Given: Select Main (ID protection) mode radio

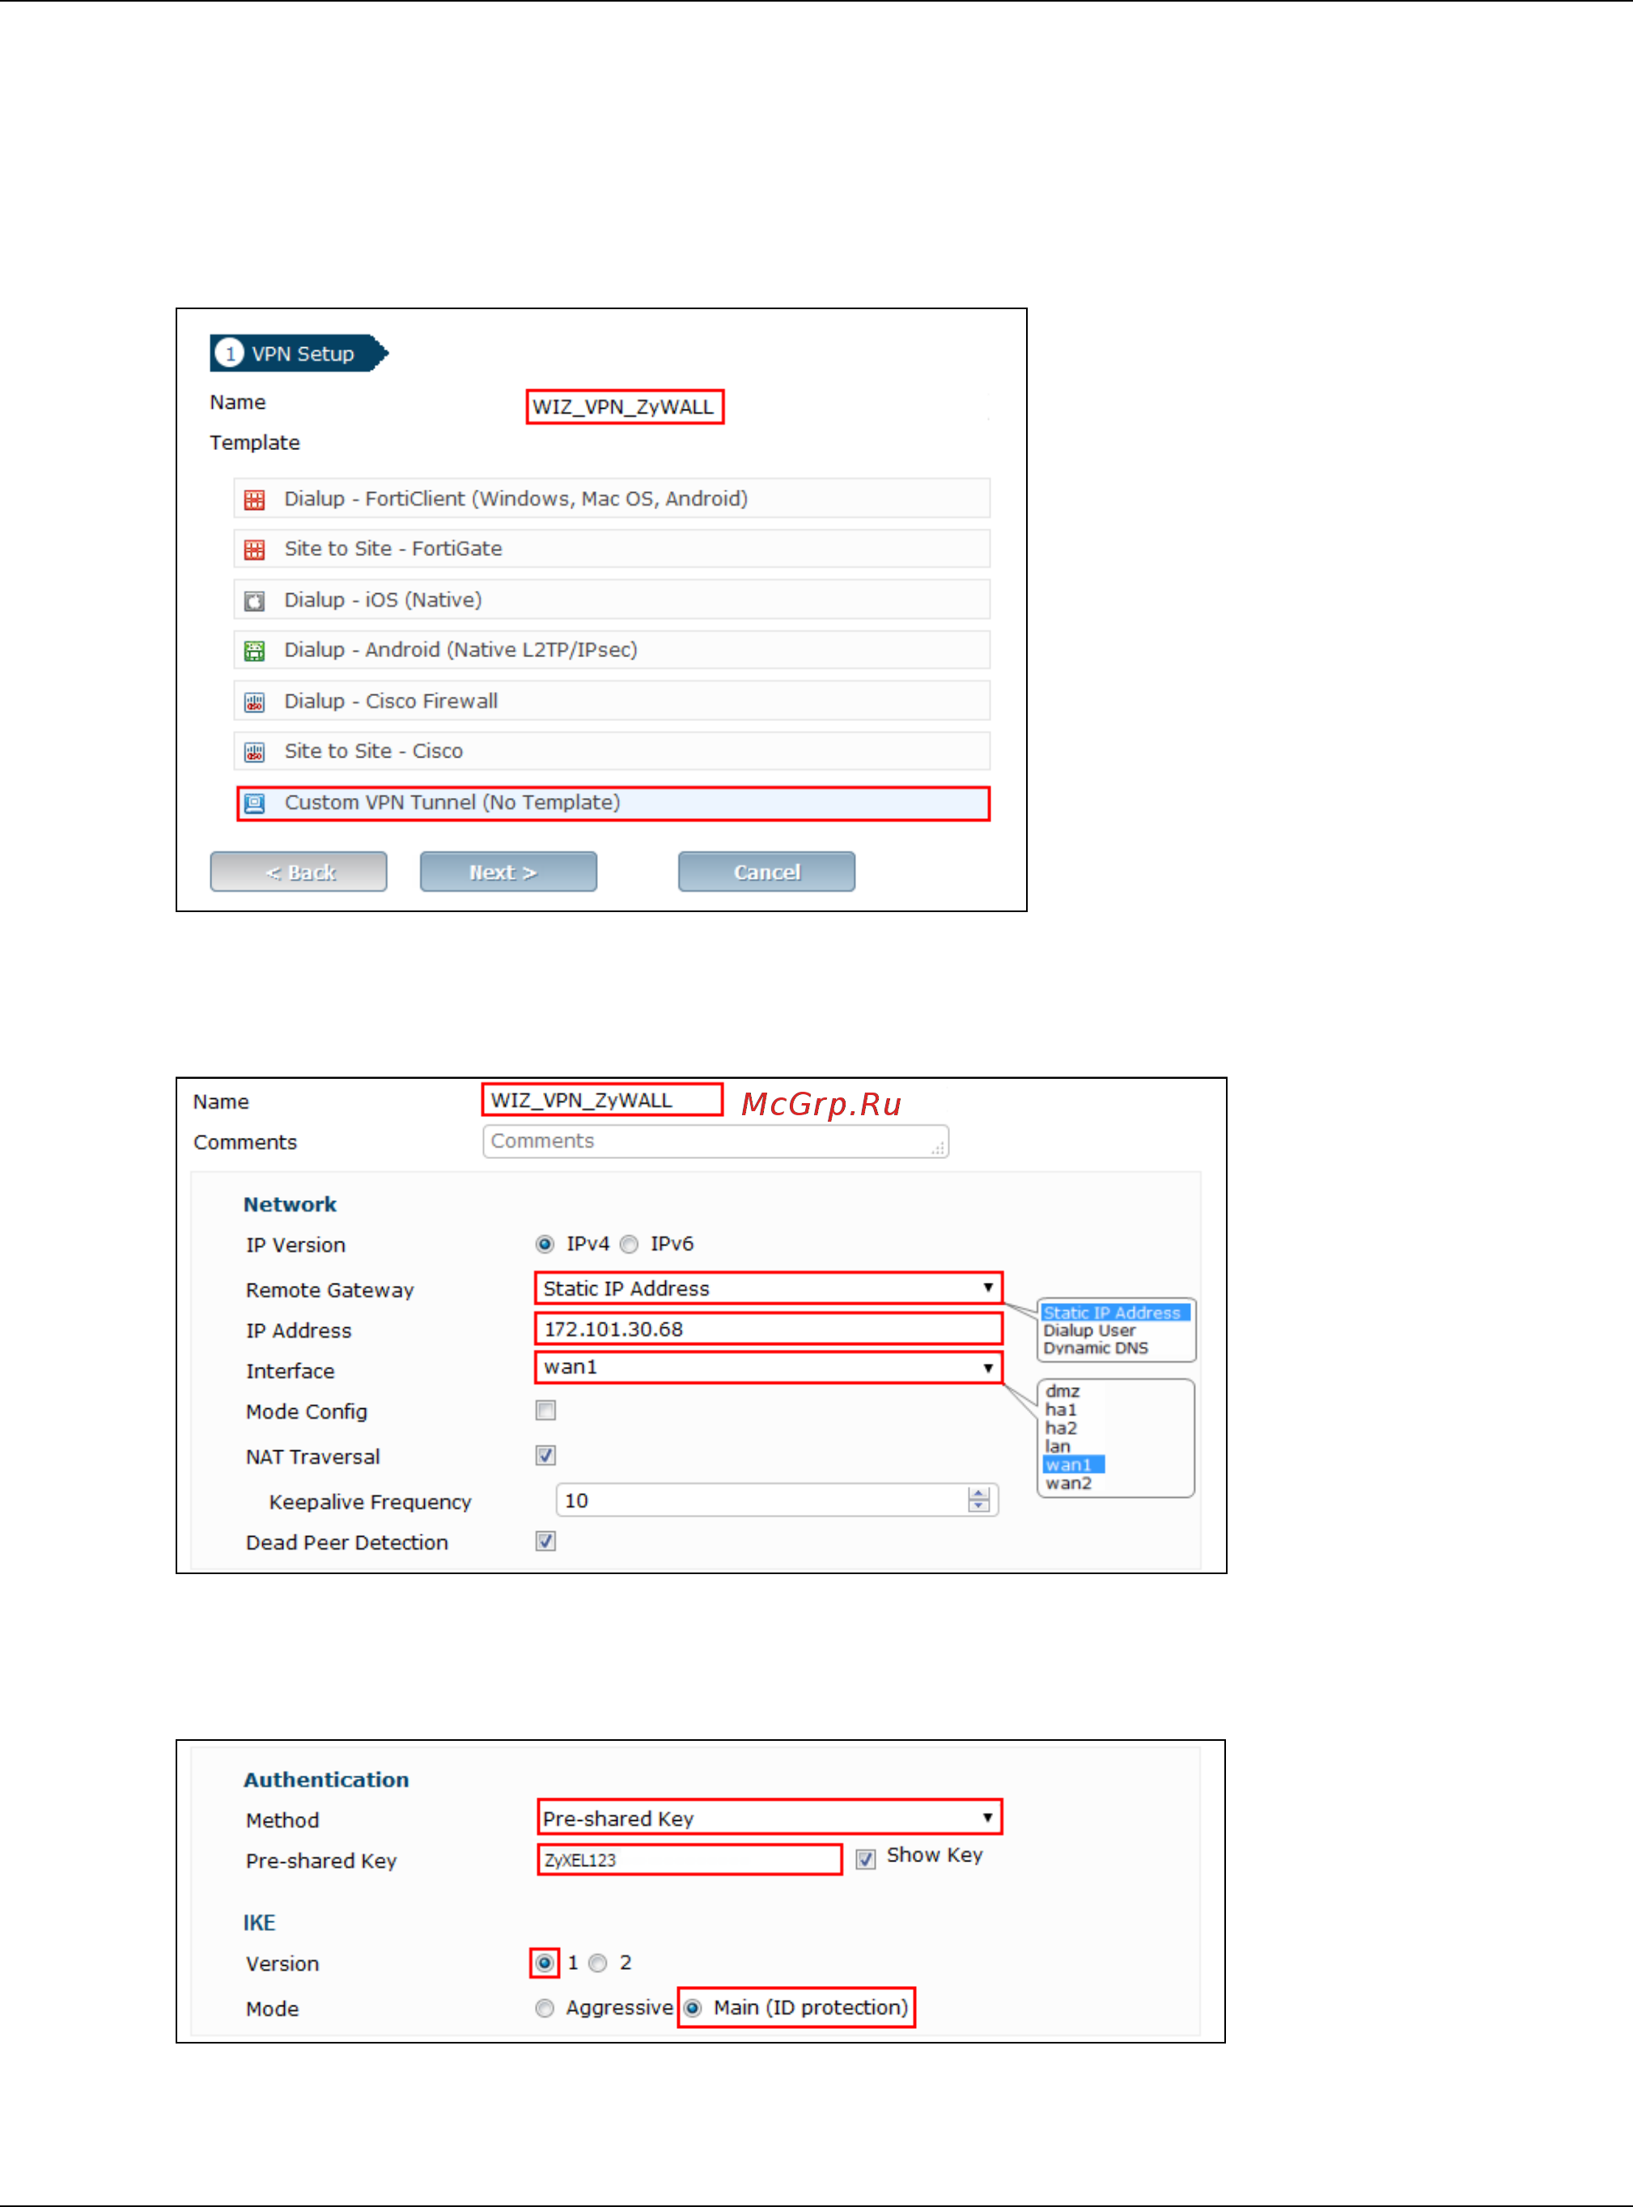Looking at the screenshot, I should [693, 2009].
